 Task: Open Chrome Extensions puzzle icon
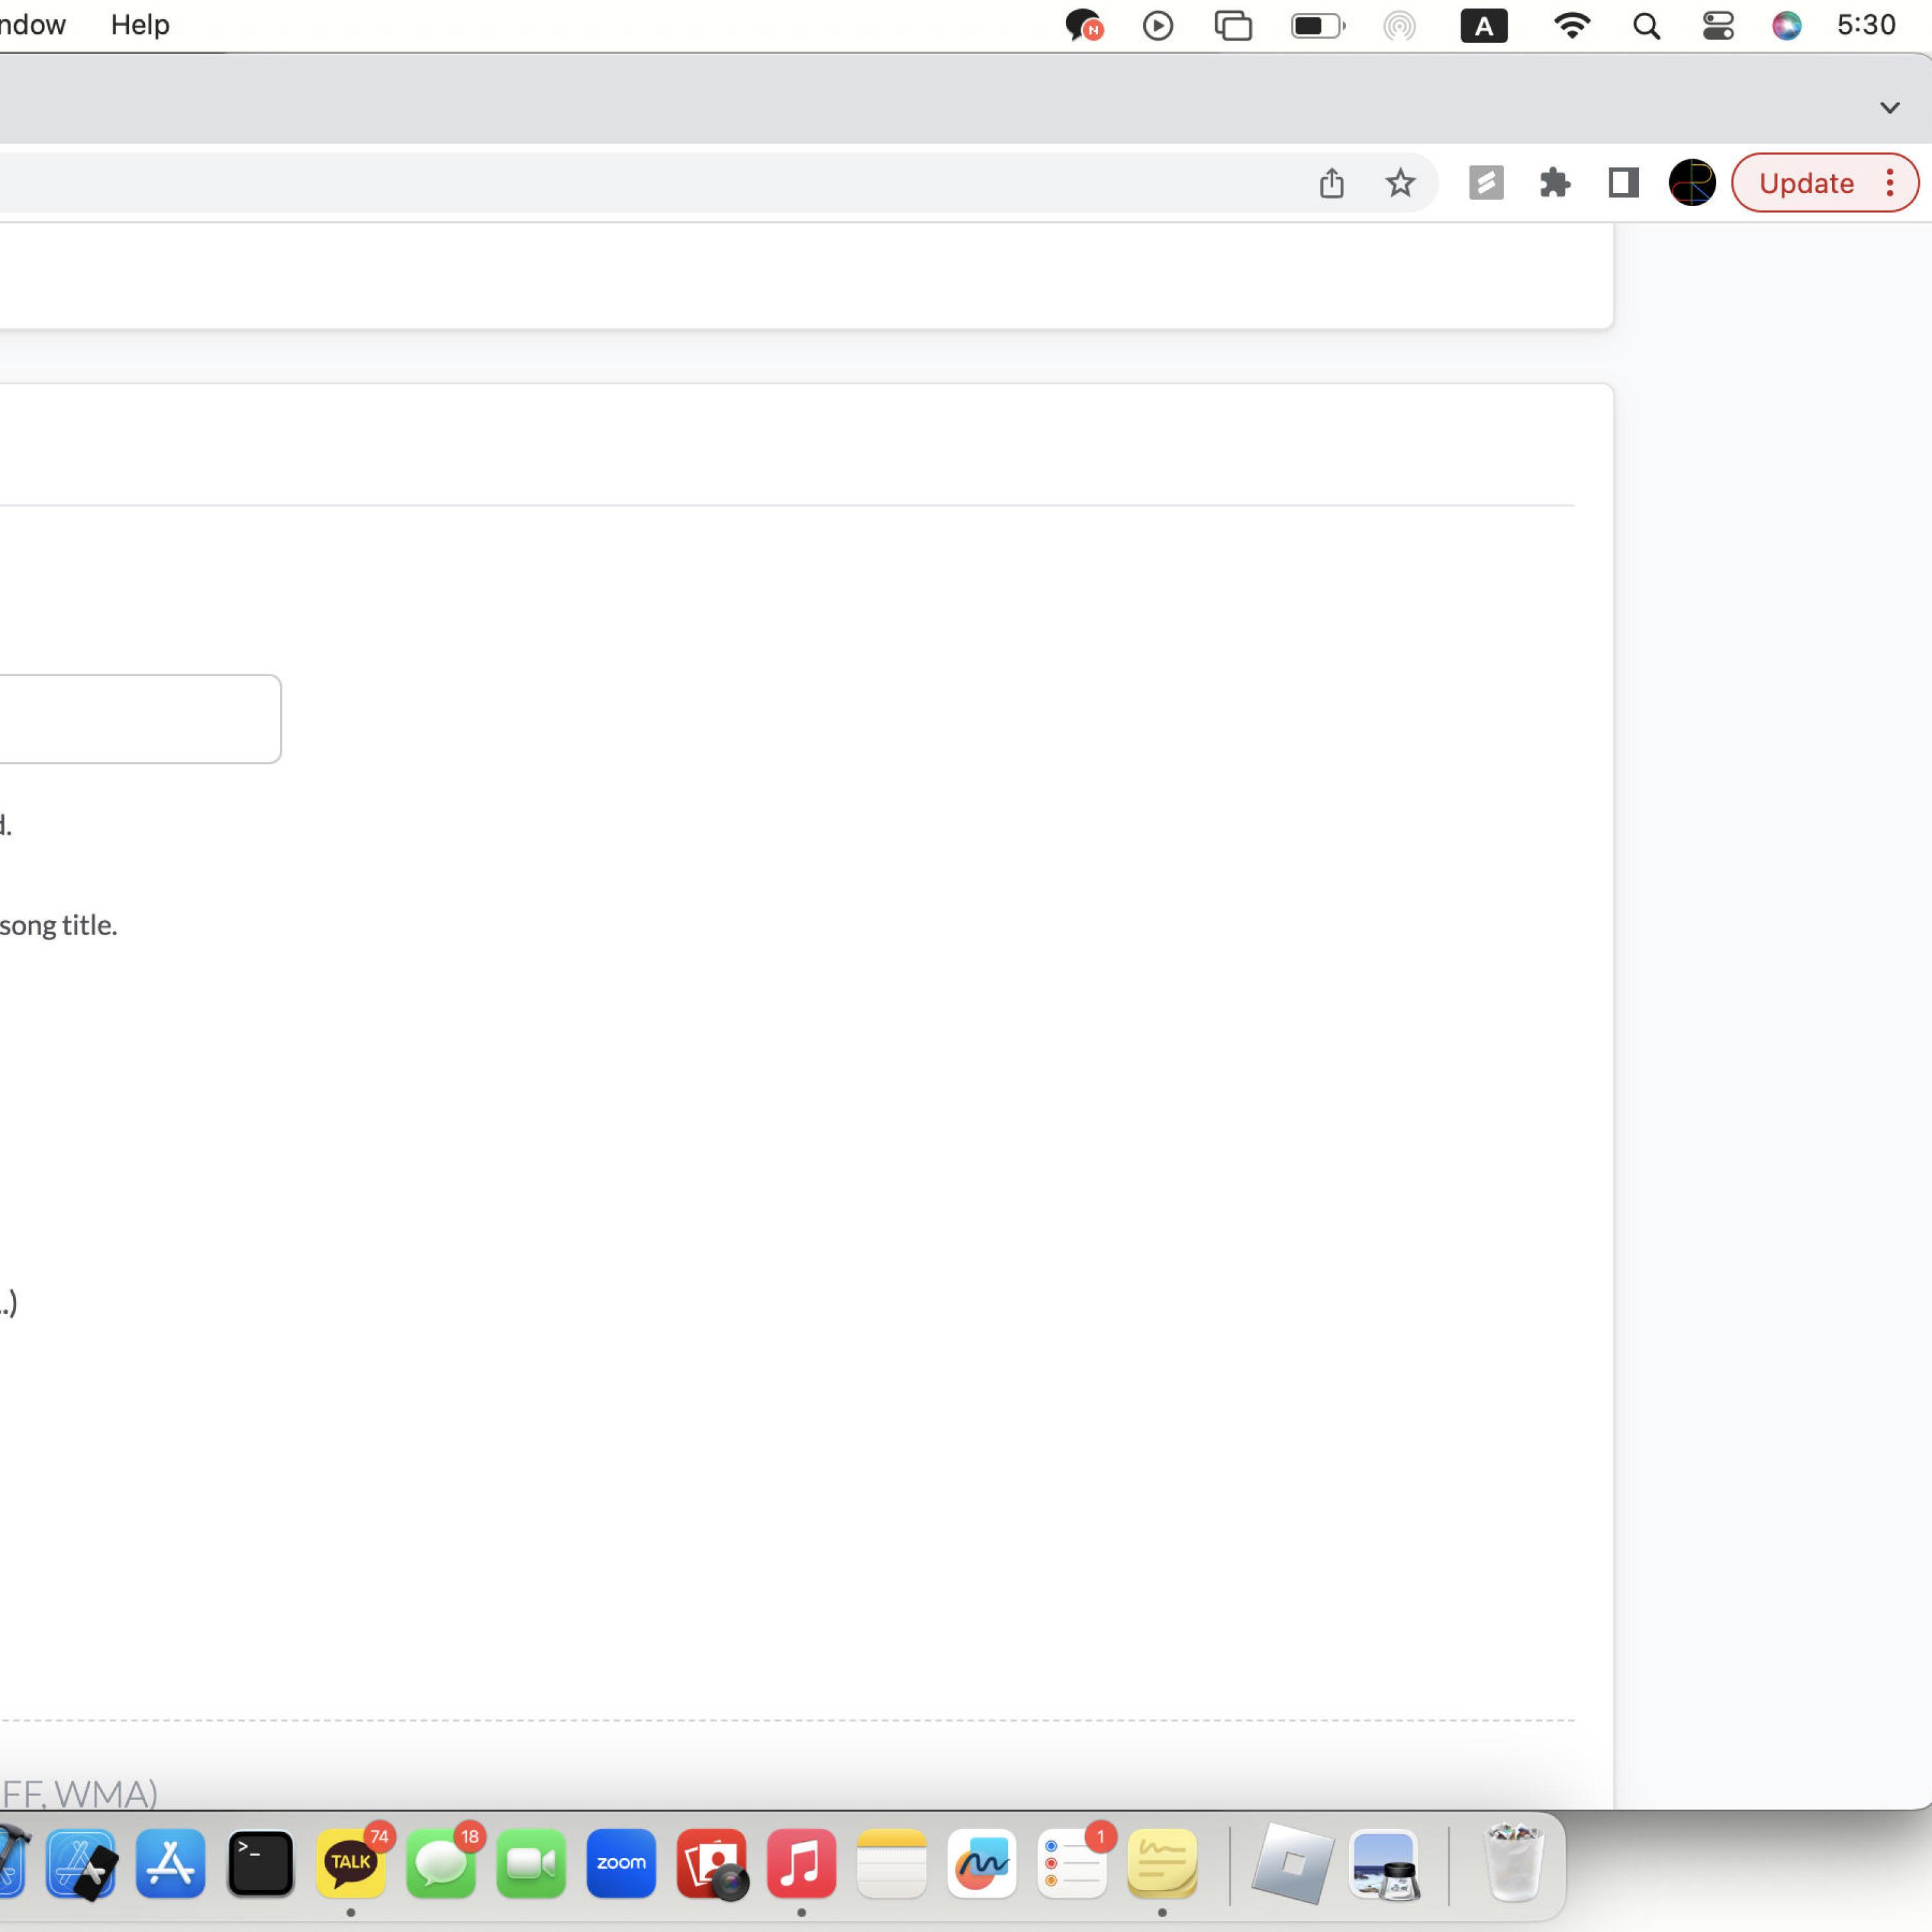click(x=1555, y=183)
